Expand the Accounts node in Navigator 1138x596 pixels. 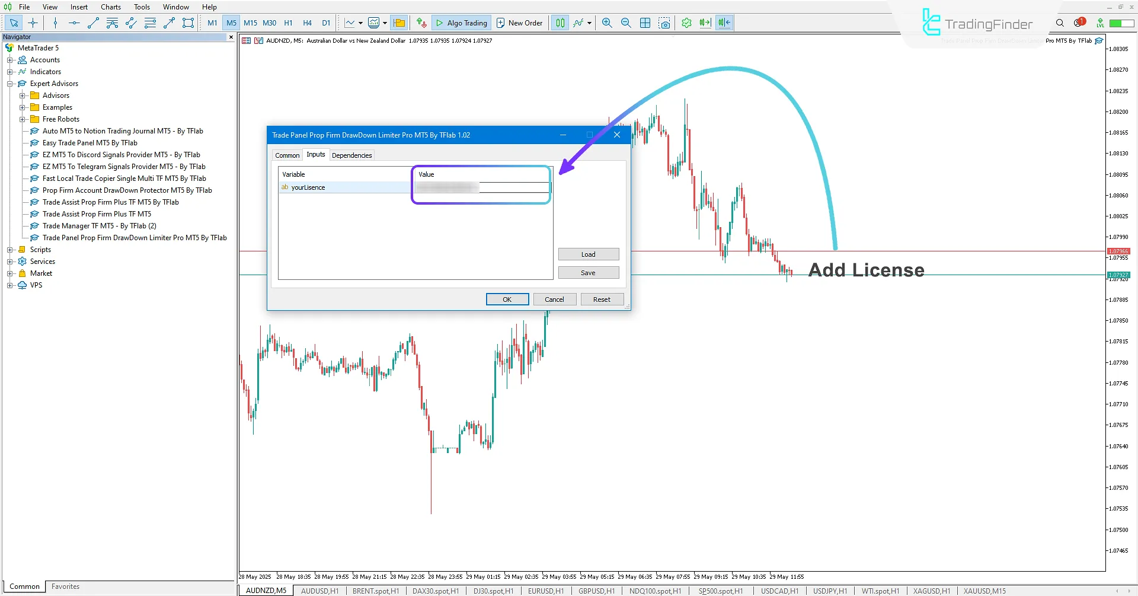pyautogui.click(x=9, y=59)
